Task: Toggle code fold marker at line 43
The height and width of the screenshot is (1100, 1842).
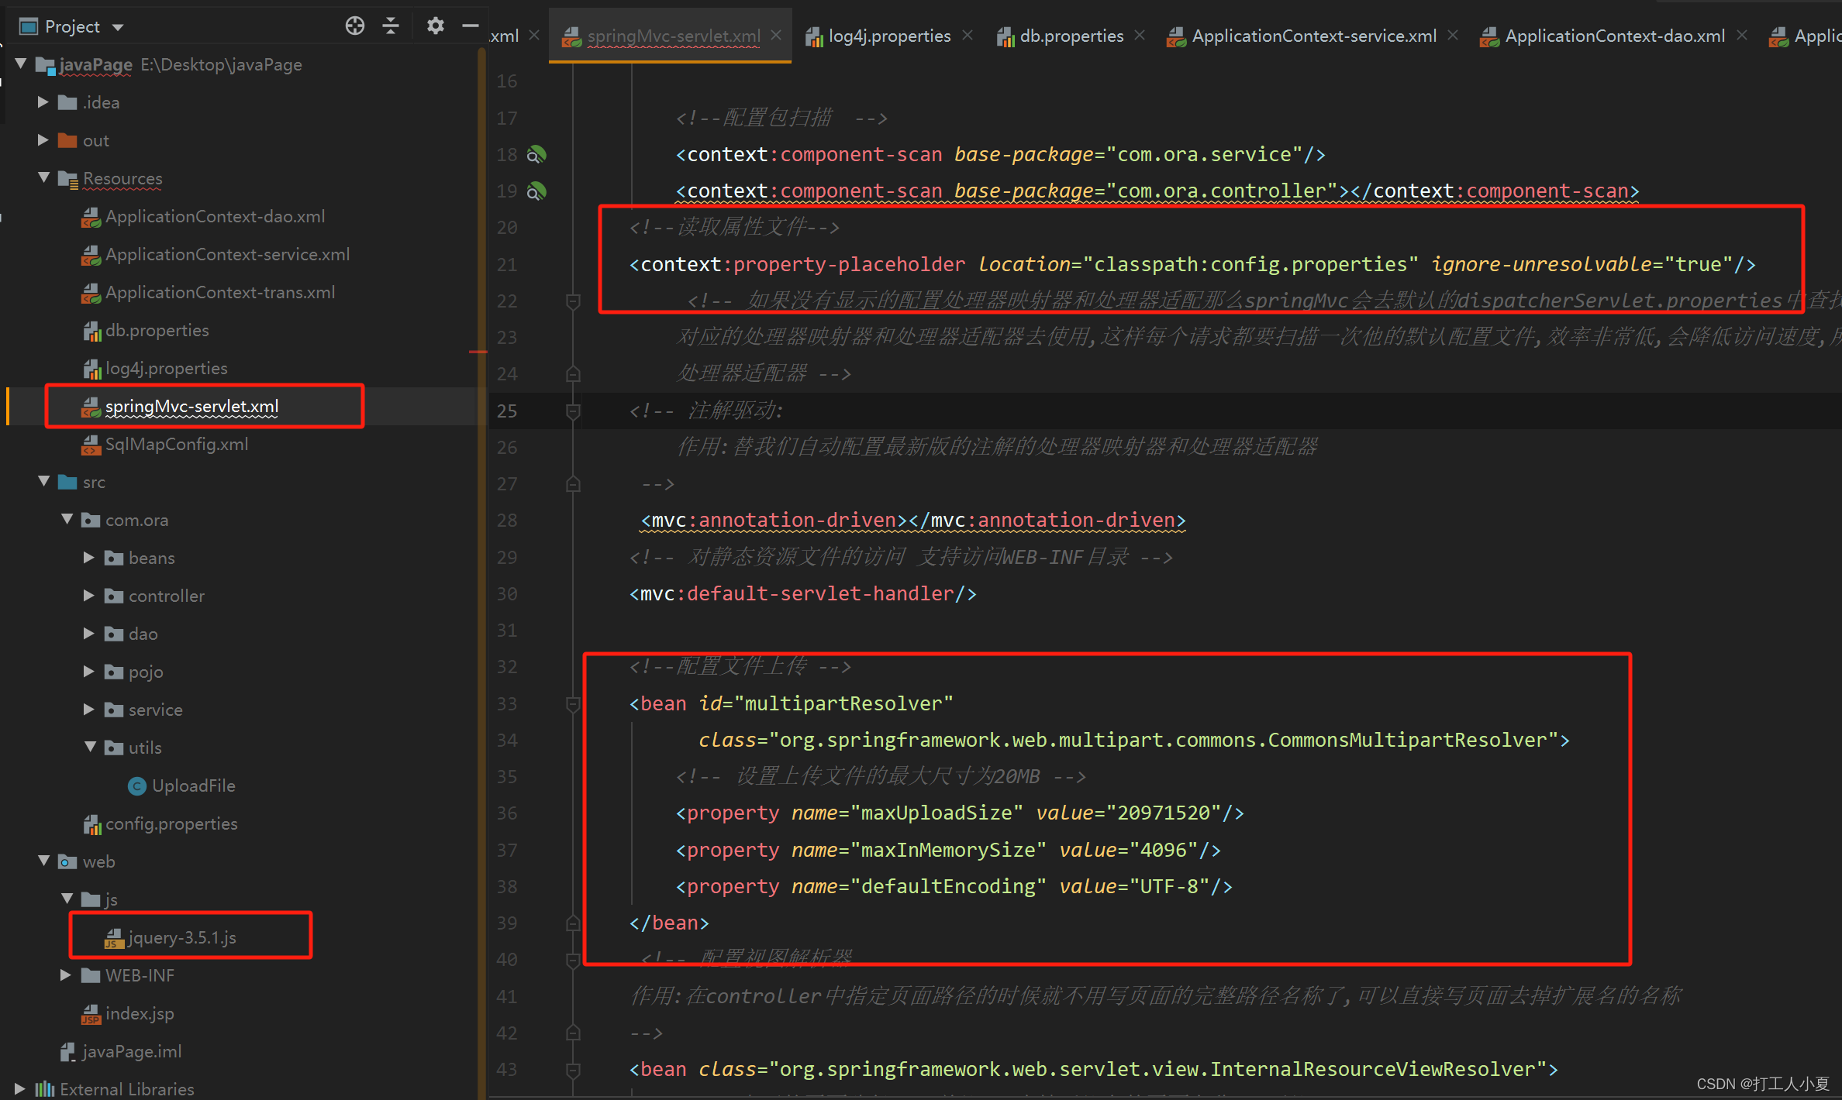Action: coord(573,1070)
